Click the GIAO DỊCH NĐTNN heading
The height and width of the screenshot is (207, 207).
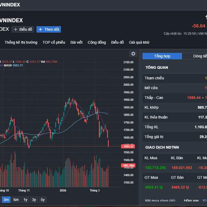[x=162, y=147]
